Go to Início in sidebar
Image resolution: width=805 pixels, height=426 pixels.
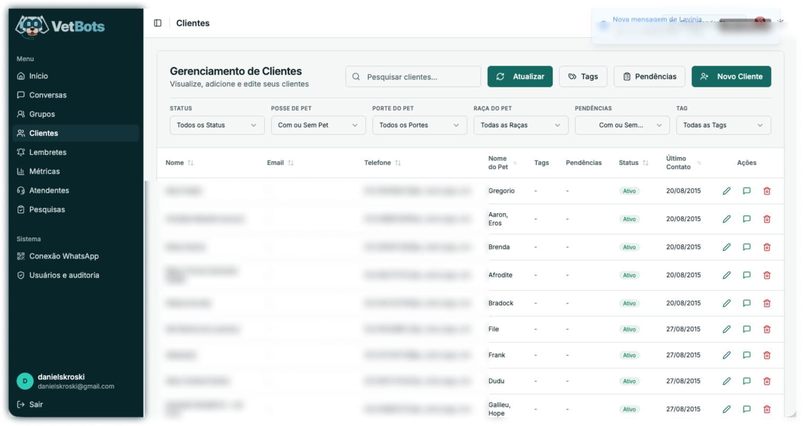pos(75,76)
